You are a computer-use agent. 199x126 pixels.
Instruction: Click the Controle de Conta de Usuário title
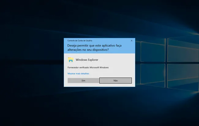tap(80, 40)
